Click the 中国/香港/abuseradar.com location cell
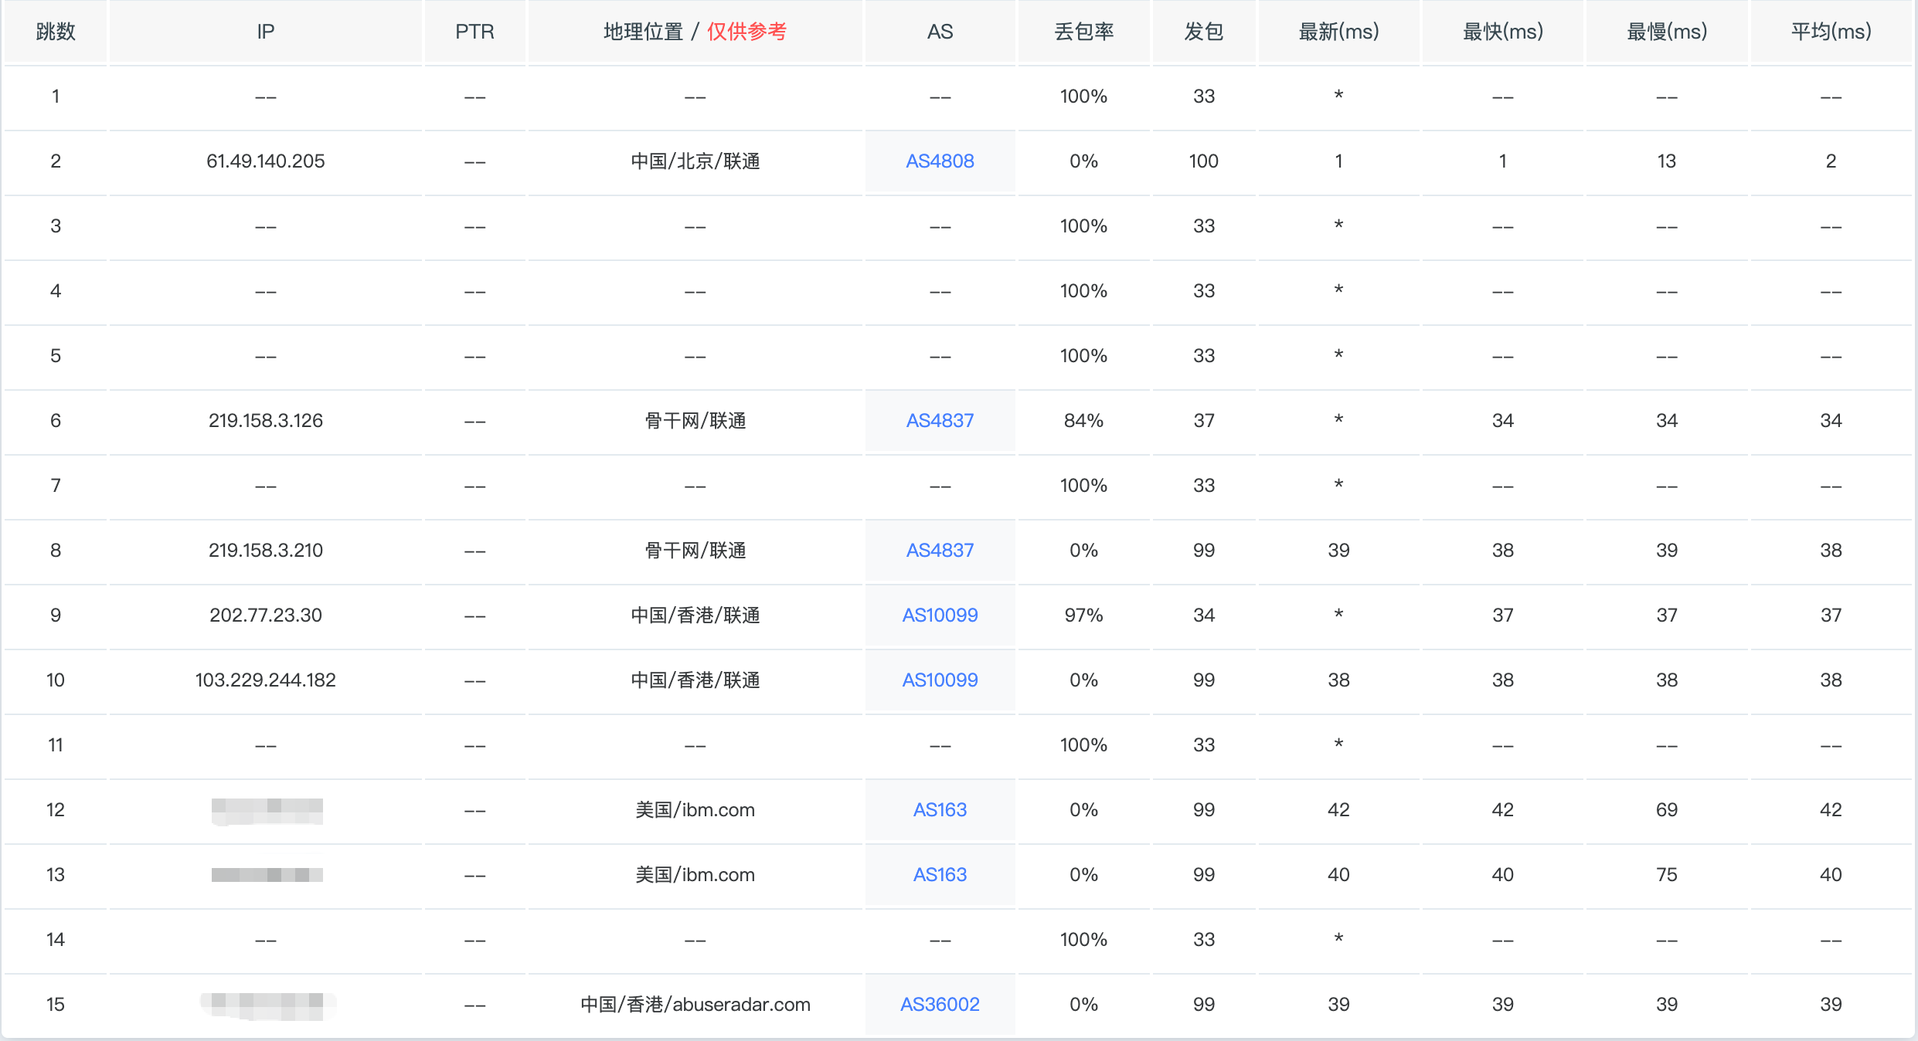 click(695, 1005)
